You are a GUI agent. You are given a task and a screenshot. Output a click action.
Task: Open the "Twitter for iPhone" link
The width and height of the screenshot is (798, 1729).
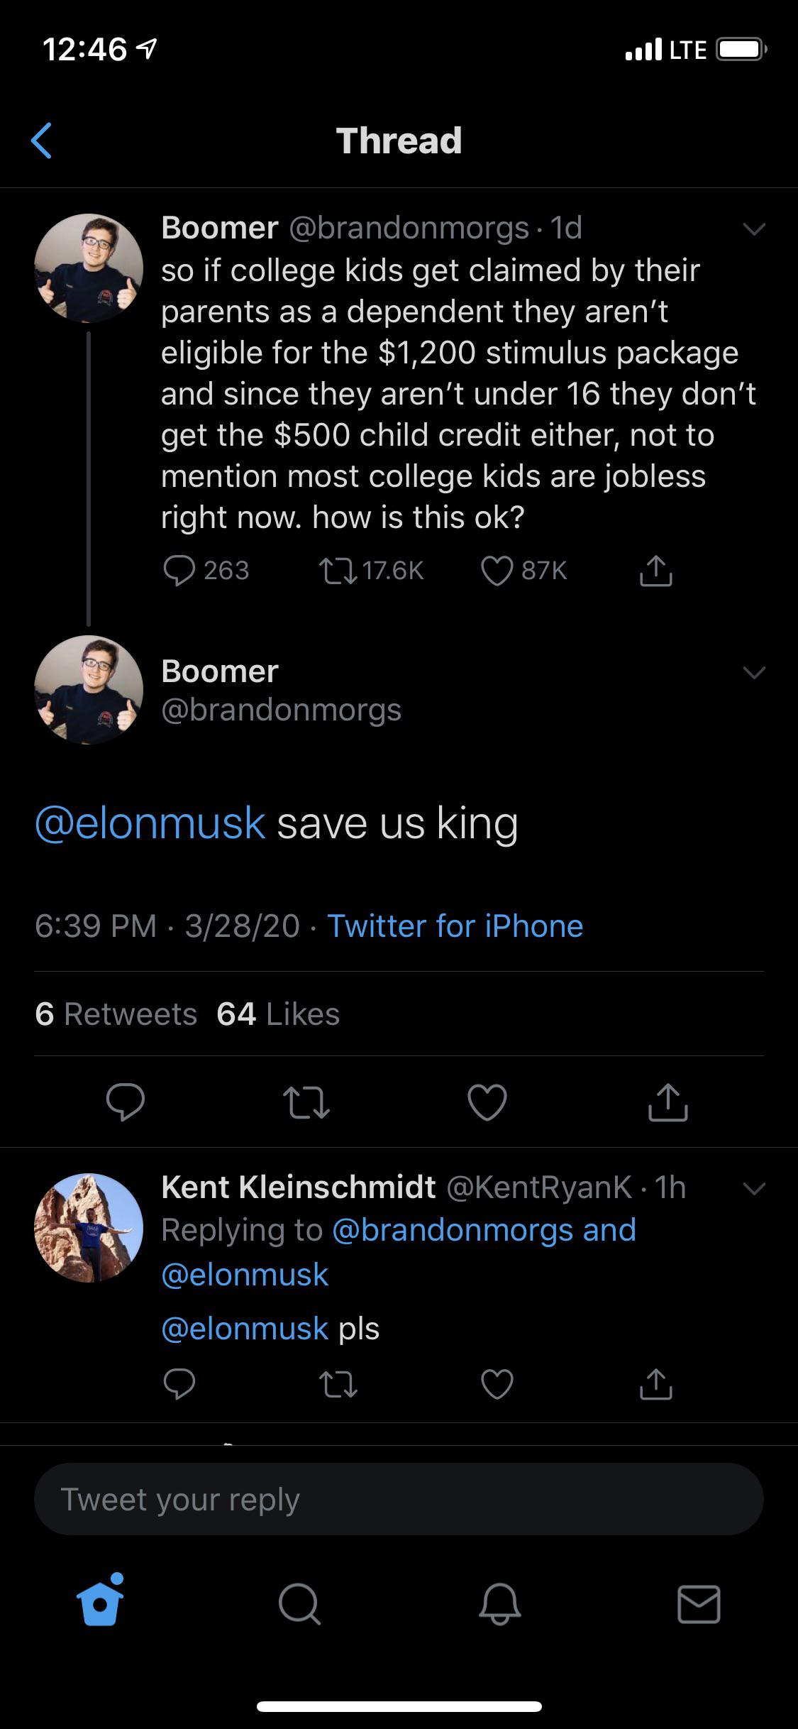pos(455,926)
